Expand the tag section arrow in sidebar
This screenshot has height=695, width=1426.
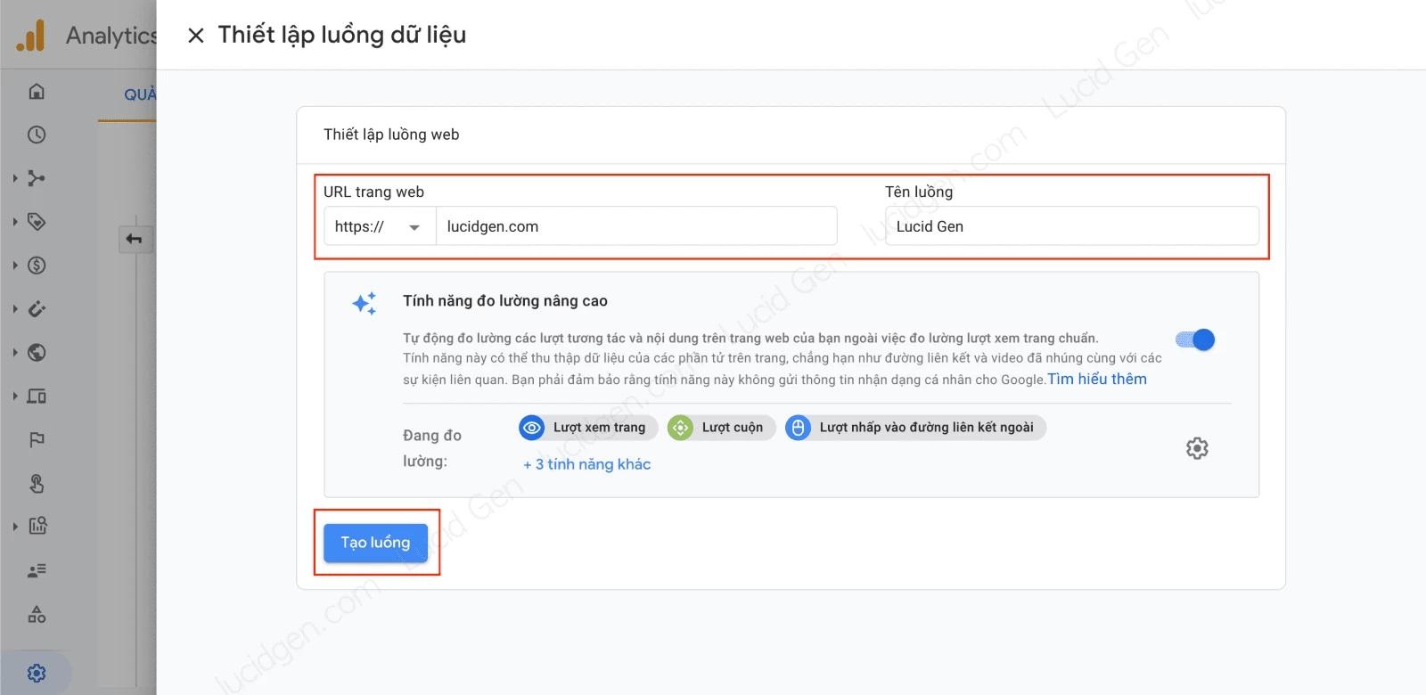coord(15,222)
